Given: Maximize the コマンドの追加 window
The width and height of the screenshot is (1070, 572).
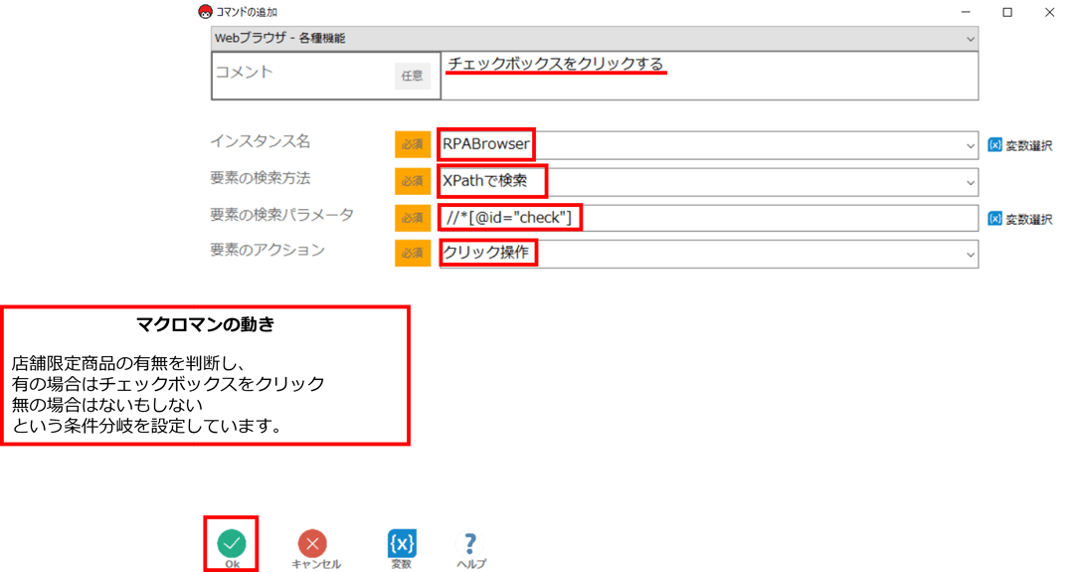Looking at the screenshot, I should click(x=1007, y=12).
